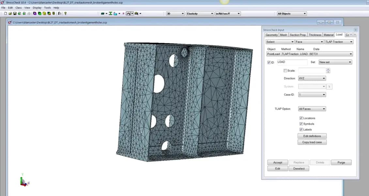Switch to the Material tab

tap(329, 34)
